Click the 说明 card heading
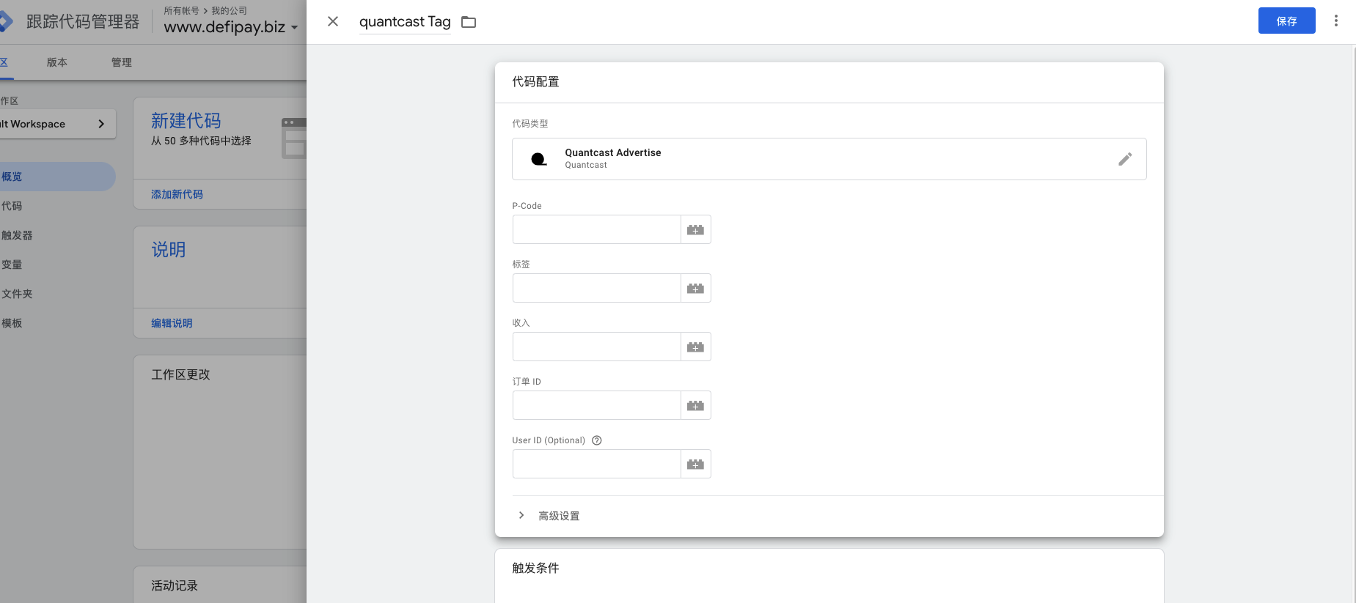Screen dimensions: 1356x603 [169, 249]
